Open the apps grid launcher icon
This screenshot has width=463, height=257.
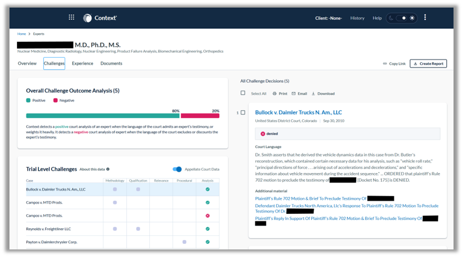(x=71, y=18)
